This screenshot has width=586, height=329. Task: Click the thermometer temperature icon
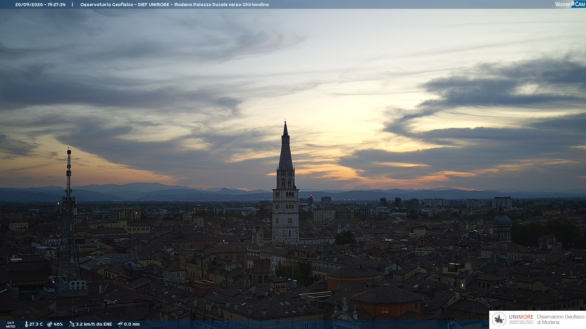[26, 324]
